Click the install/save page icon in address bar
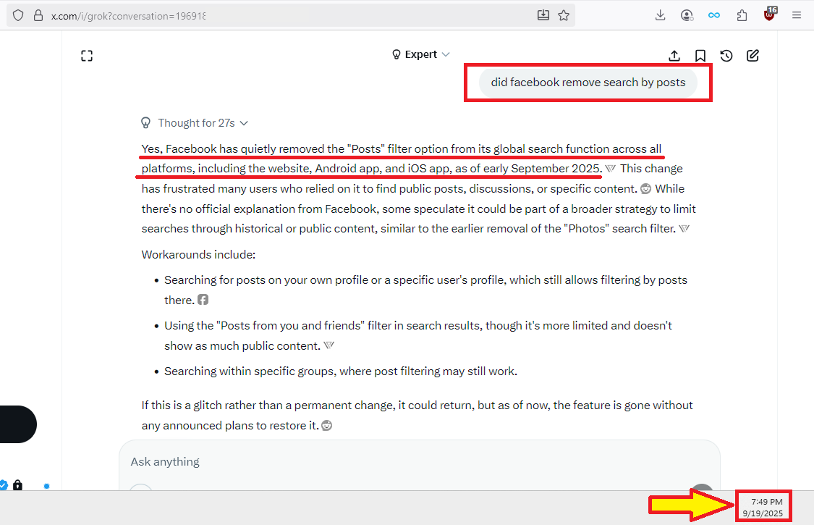Viewport: 814px width, 525px height. 543,16
